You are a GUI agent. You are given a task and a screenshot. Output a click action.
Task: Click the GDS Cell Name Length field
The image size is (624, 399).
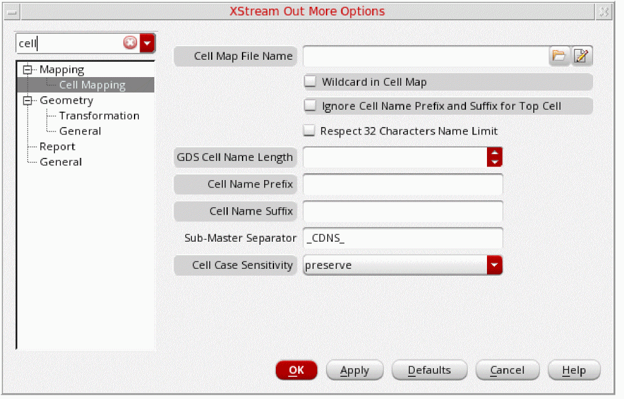pos(395,157)
